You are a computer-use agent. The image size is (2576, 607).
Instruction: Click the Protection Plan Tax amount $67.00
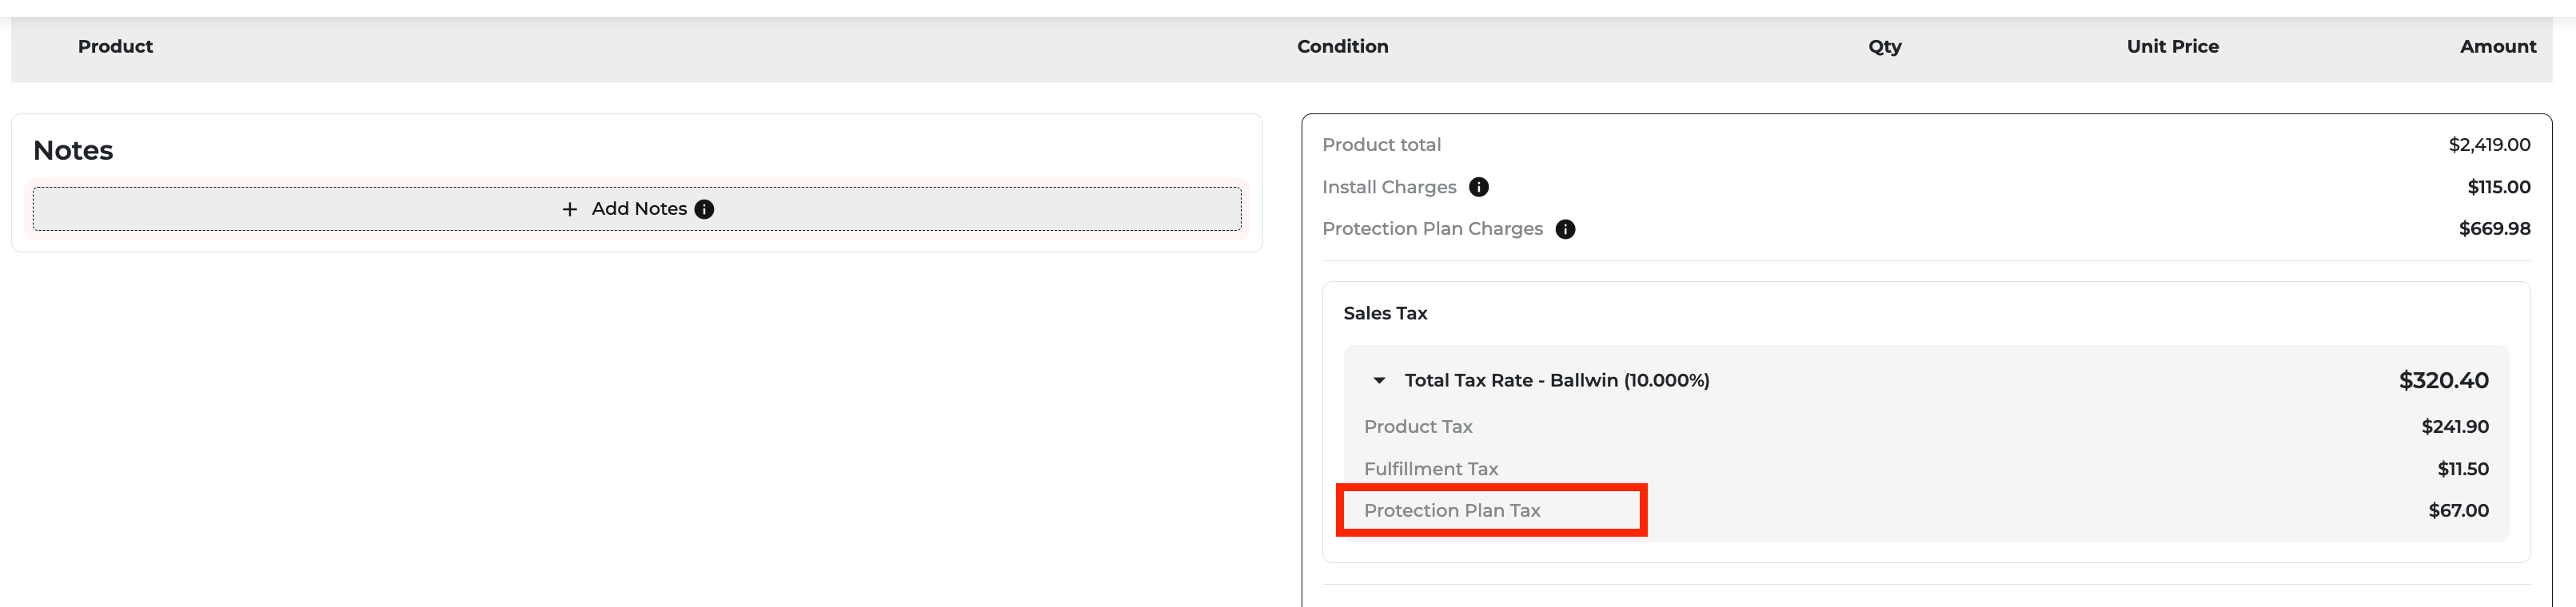click(x=2458, y=510)
